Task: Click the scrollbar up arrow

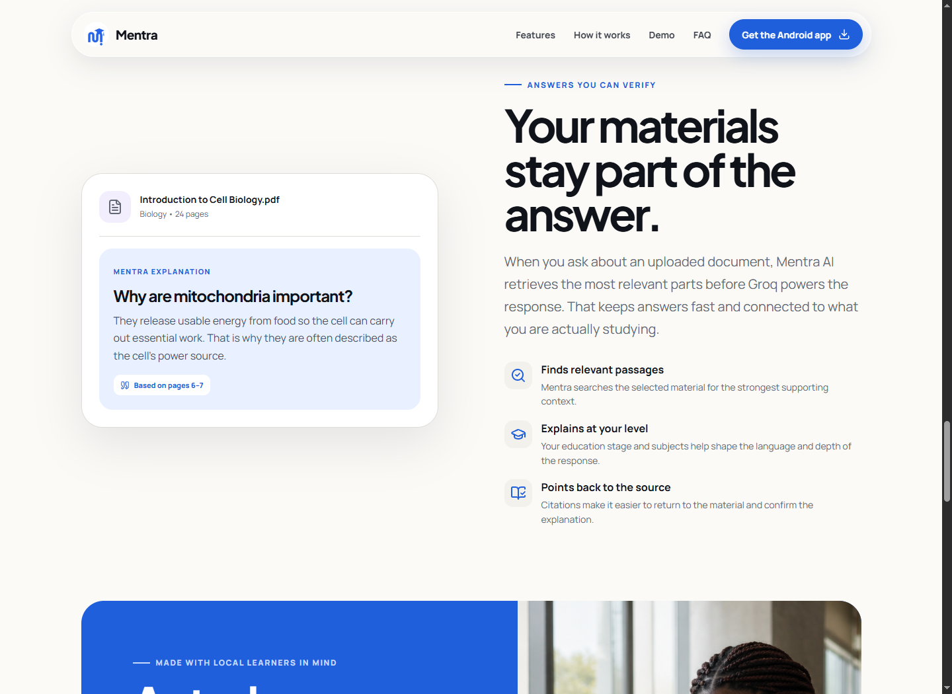Action: 947,5
